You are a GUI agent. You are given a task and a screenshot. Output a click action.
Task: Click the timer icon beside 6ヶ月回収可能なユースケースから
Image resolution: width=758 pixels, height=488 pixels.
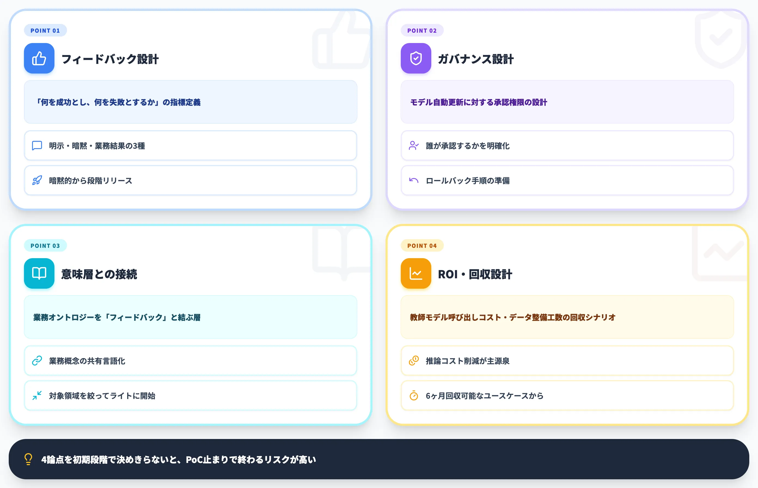coord(414,395)
